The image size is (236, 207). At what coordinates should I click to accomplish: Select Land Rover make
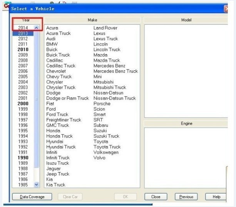click(x=105, y=28)
